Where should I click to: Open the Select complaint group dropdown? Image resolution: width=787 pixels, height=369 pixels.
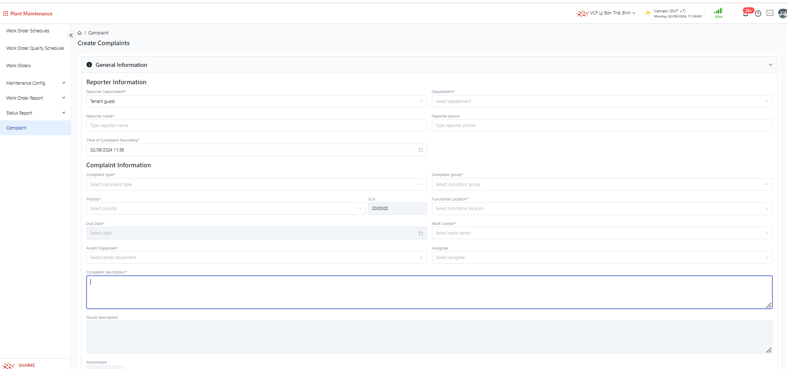pyautogui.click(x=602, y=184)
